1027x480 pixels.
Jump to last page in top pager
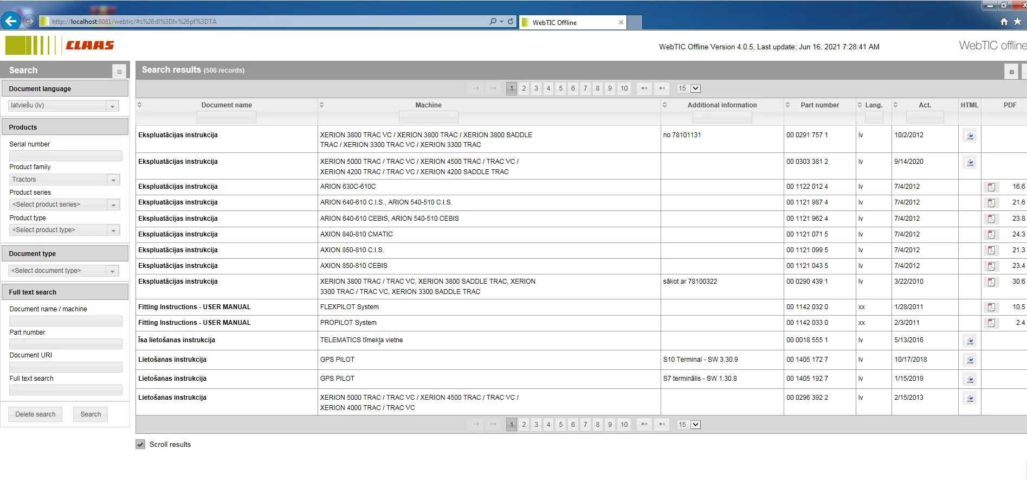(x=662, y=88)
